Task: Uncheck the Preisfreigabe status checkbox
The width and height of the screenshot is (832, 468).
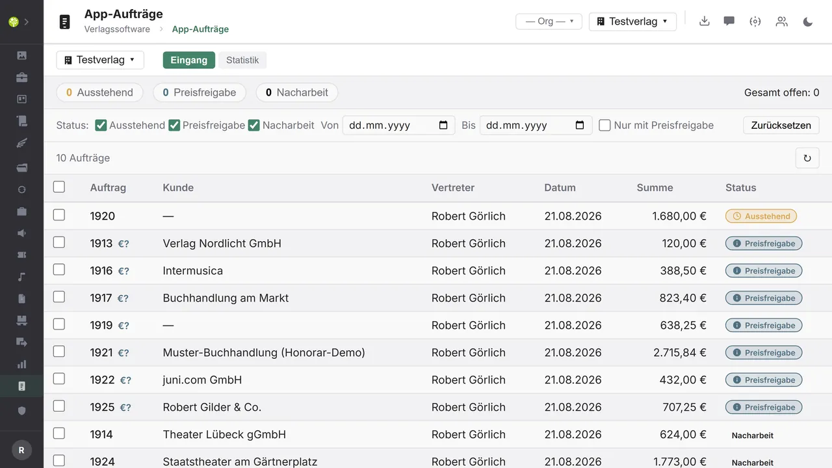Action: (x=174, y=125)
